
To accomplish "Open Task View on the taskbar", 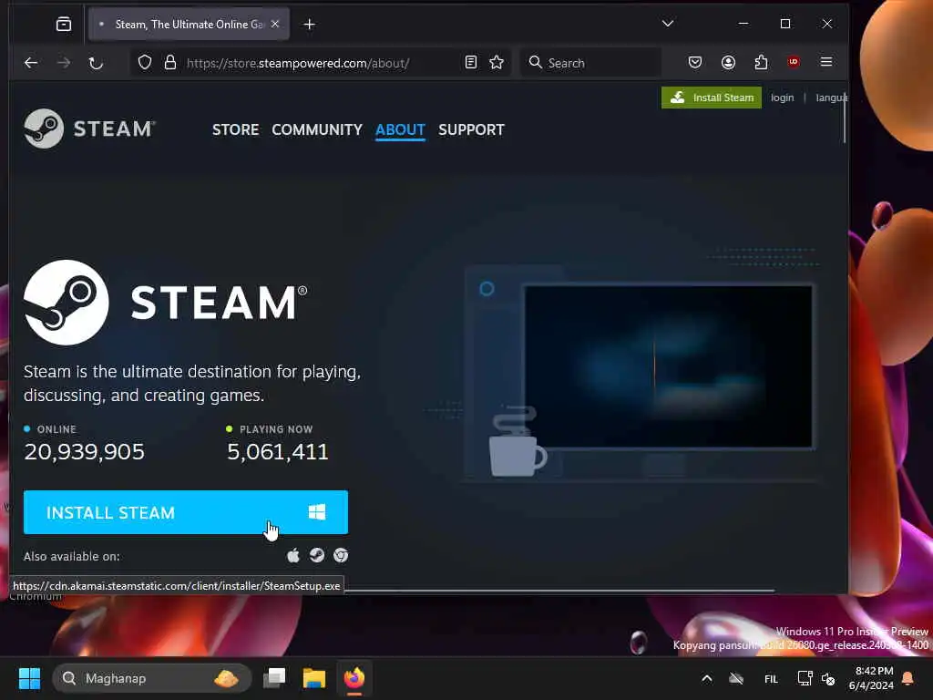I will point(275,678).
